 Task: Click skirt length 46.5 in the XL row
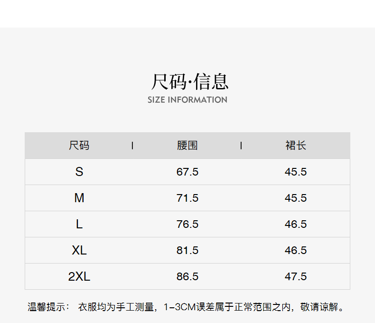tap(296, 250)
